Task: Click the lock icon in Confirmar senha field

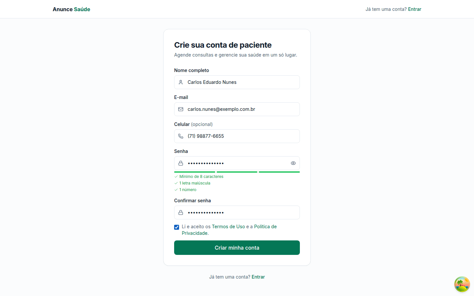Action: (x=181, y=212)
